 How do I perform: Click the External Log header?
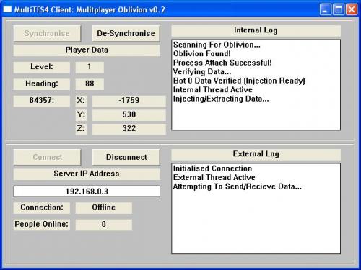click(x=256, y=154)
